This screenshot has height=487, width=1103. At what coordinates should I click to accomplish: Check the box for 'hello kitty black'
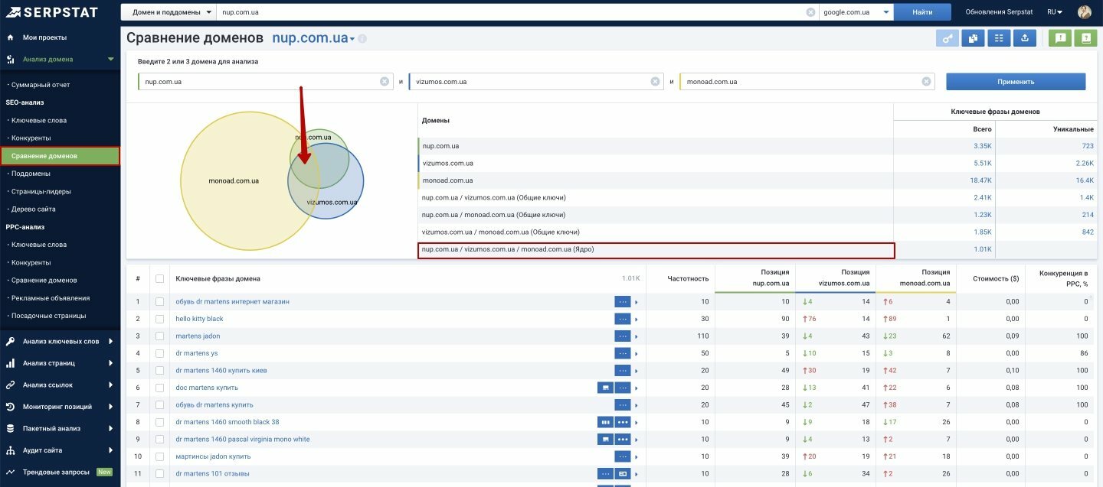159,319
